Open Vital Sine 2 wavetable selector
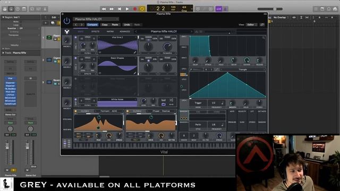The height and width of the screenshot is (191, 340). tap(117, 38)
